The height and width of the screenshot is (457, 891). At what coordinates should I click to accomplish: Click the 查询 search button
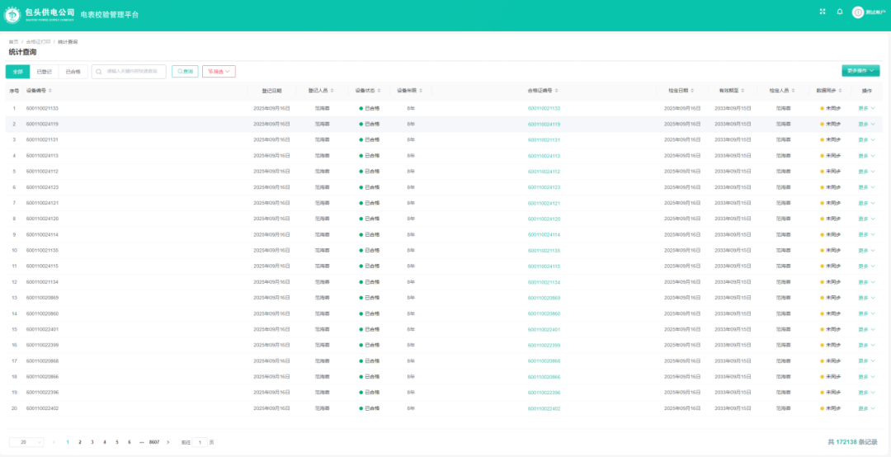(185, 72)
